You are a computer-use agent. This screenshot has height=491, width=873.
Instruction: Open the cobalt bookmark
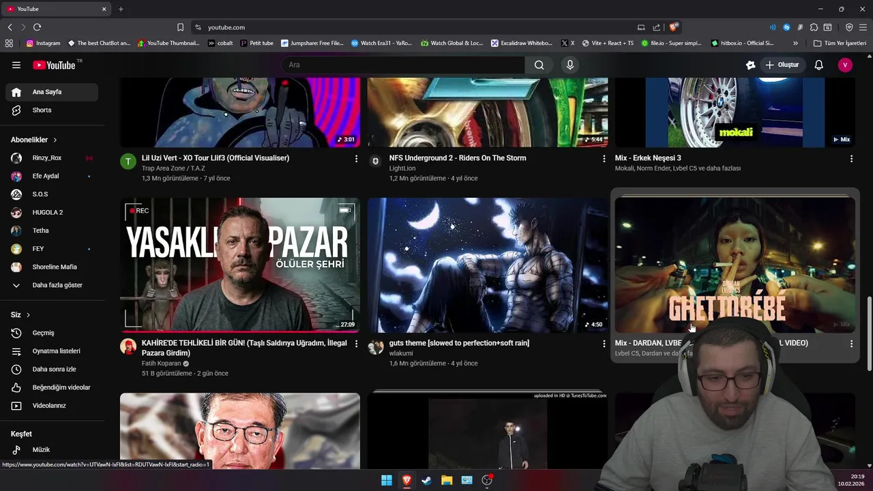tap(220, 43)
